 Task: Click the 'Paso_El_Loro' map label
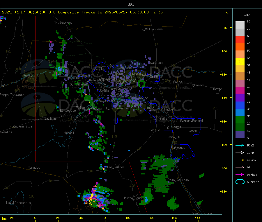[x=201, y=213]
